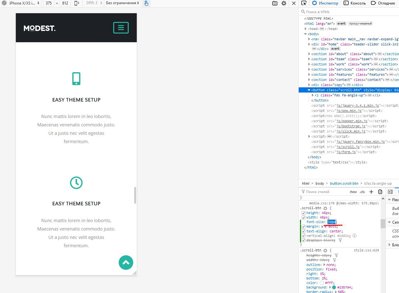Activate the pick element from page tool
Image resolution: width=399 pixels, height=293 pixels.
click(x=304, y=3)
